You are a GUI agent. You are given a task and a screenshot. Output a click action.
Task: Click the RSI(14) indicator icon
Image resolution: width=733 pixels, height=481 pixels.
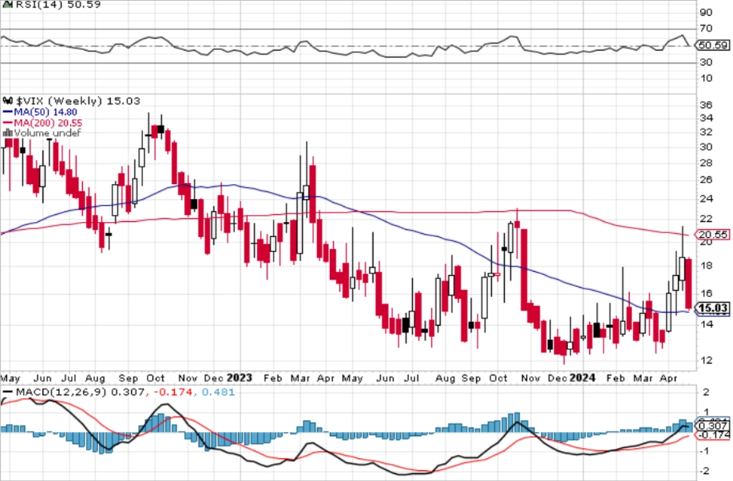click(x=7, y=5)
